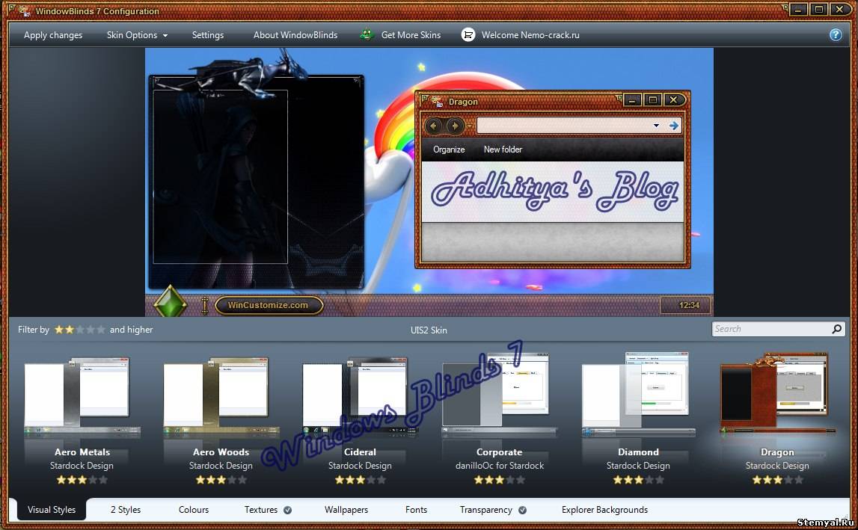
Task: Click the Welcome Nemo-crack.ru link
Action: 530,35
